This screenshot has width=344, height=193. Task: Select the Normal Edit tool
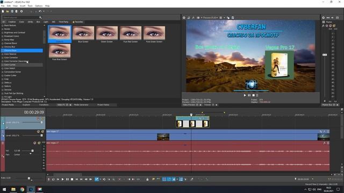(x=97, y=179)
